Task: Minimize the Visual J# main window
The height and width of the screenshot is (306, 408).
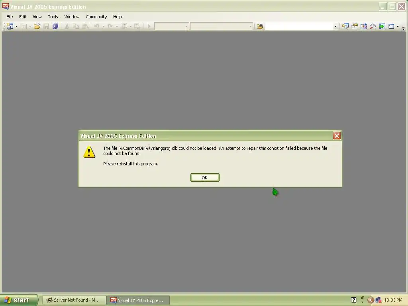Action: pos(382,7)
